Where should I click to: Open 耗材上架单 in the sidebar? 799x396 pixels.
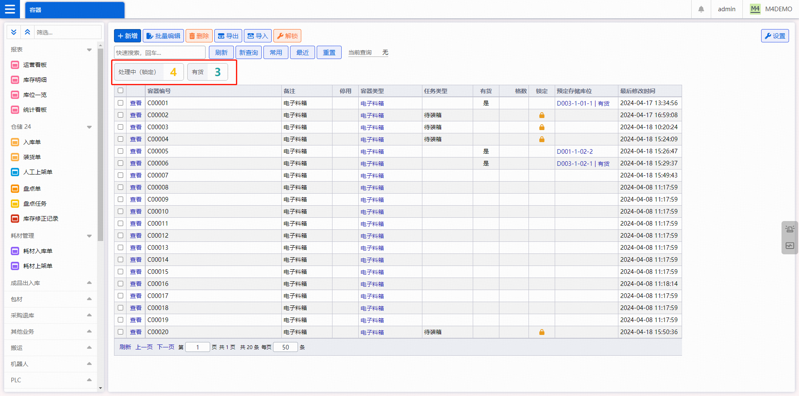point(32,266)
